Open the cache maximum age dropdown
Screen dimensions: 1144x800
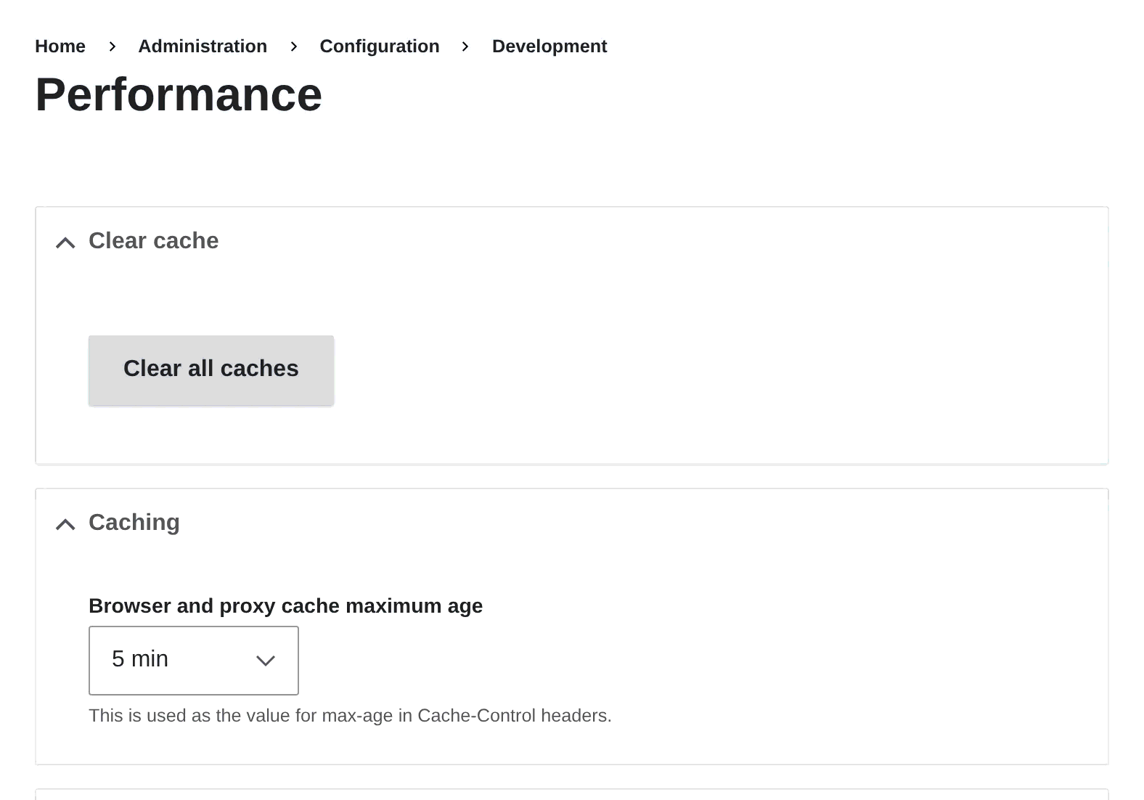pos(194,660)
